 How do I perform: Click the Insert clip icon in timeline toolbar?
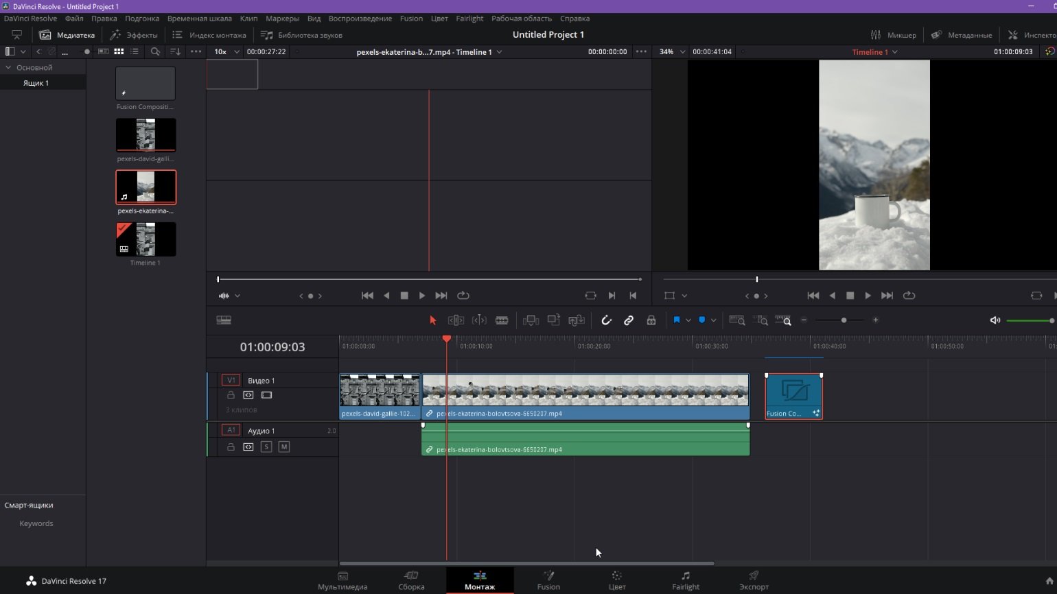pos(531,320)
